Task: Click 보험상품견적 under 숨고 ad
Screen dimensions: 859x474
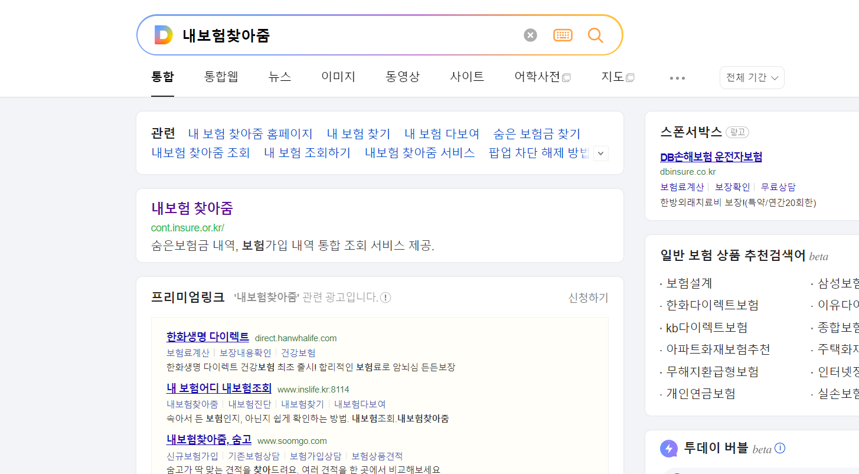Action: (x=377, y=456)
